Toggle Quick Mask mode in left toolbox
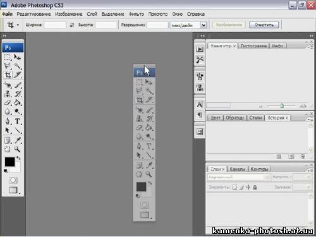This screenshot has height=237, width=316. tap(13, 180)
